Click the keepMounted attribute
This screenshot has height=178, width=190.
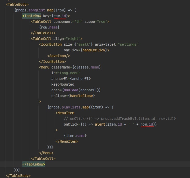(63, 84)
